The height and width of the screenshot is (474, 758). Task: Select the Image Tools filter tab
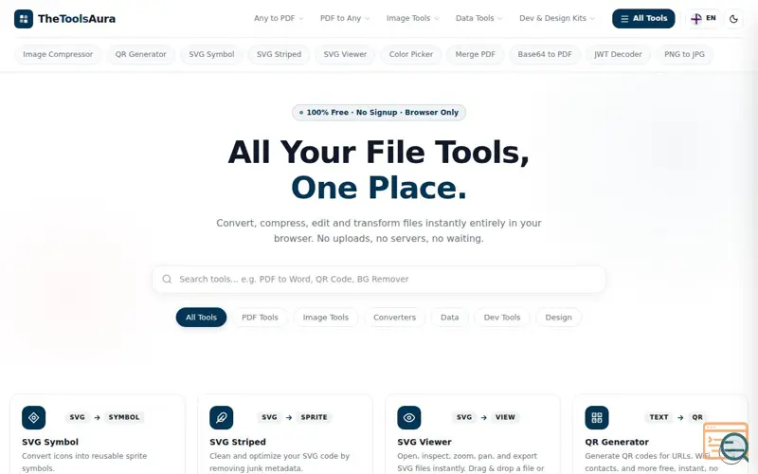(326, 318)
